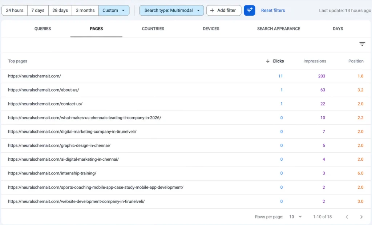Click the 6.0 position value
This screenshot has height=225, width=372.
click(360, 173)
